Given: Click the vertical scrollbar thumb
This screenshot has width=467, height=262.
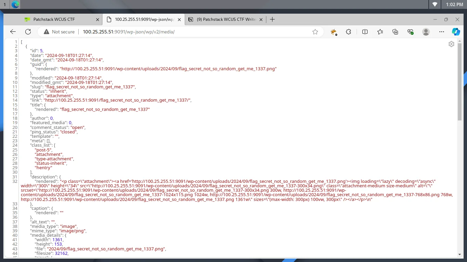Looking at the screenshot, I should 459,82.
